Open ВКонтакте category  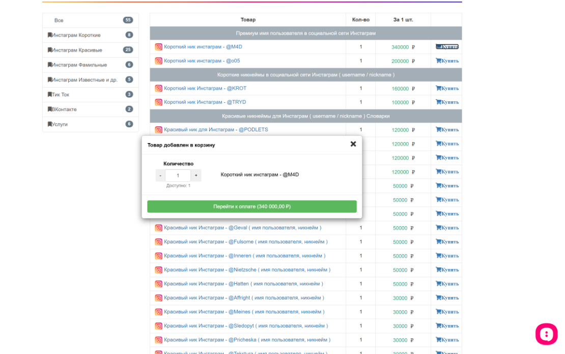coord(91,109)
